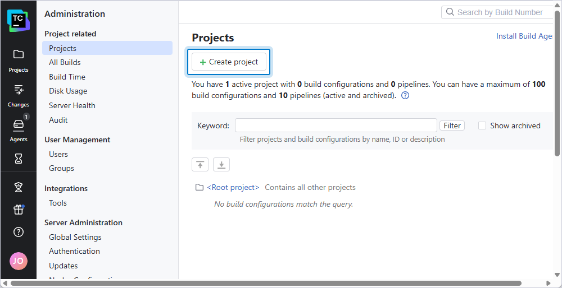Open Build Time page

coord(67,77)
